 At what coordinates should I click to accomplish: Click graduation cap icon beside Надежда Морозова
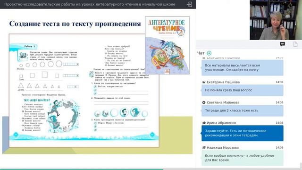[204, 148]
